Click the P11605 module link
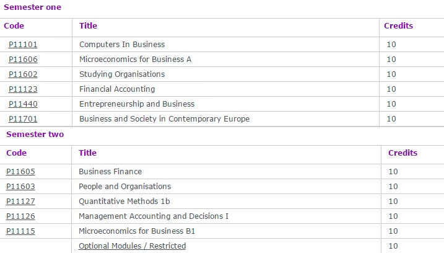444x253 pixels. point(20,172)
